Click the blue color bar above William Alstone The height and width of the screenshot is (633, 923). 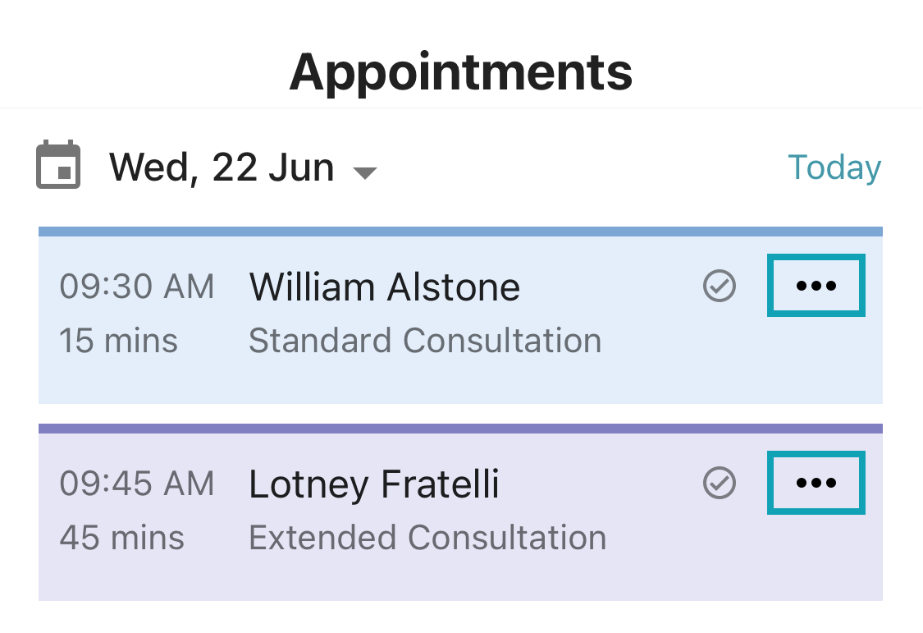coord(459,232)
